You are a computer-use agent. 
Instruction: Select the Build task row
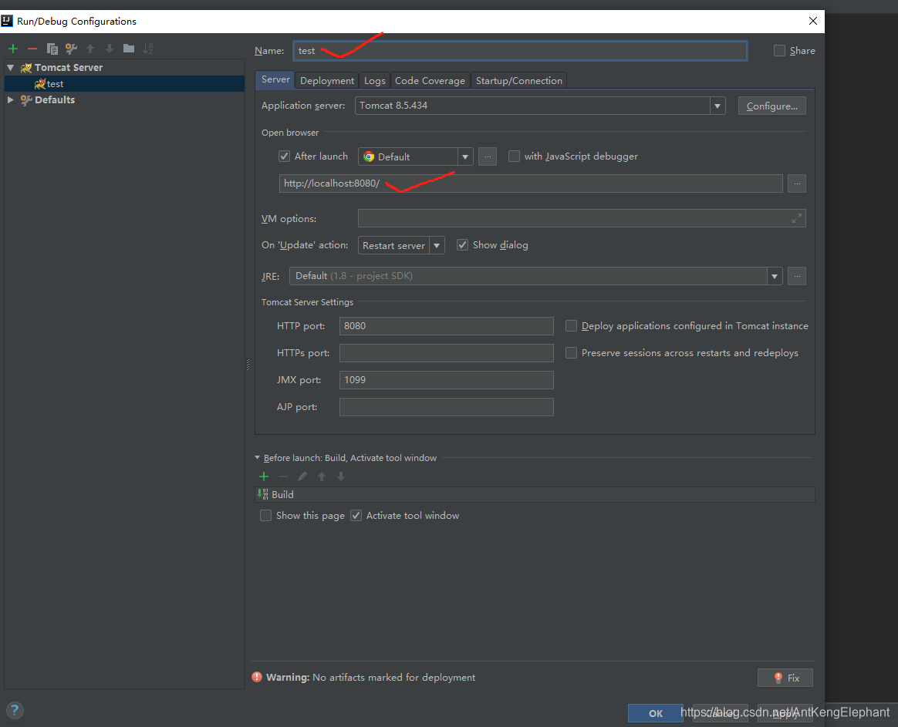[x=535, y=495]
